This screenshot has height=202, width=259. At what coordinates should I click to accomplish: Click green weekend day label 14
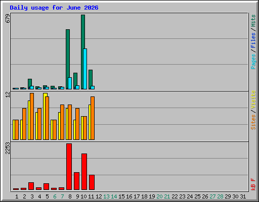(x=114, y=196)
